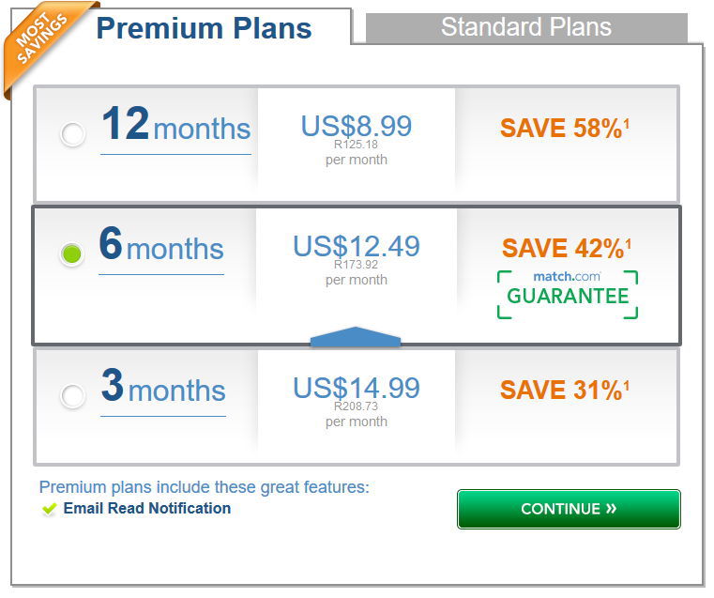Select the 3 months plan radio button
Image resolution: width=714 pixels, height=598 pixels.
pyautogui.click(x=73, y=396)
